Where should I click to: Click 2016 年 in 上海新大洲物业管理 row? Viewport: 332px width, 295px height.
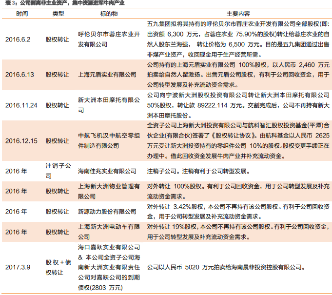pyautogui.click(x=16, y=191)
